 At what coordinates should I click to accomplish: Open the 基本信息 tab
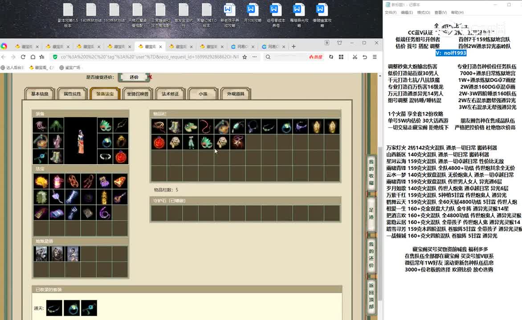pyautogui.click(x=40, y=94)
